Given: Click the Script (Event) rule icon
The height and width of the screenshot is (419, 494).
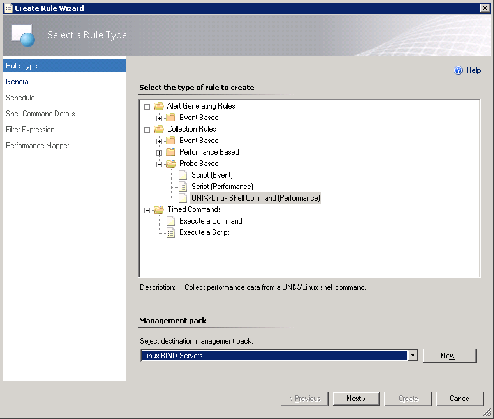Looking at the screenshot, I should 183,175.
